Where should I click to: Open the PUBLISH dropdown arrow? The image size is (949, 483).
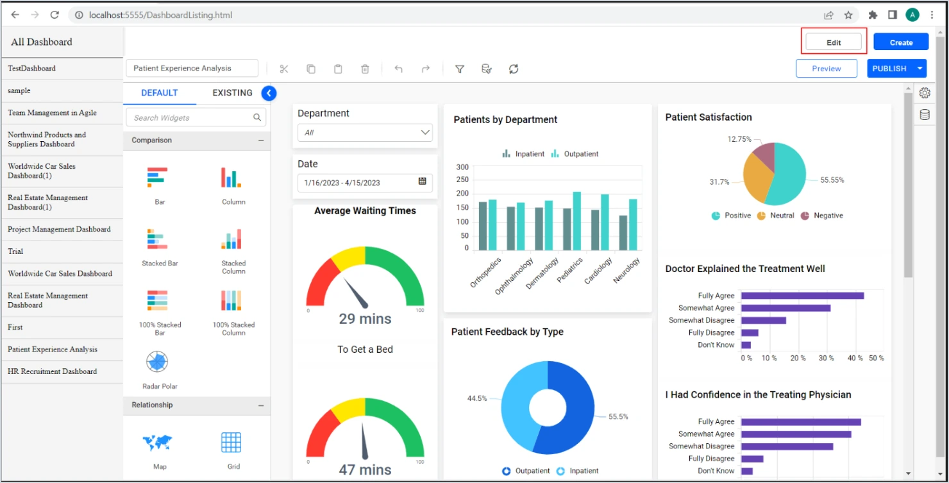point(920,69)
